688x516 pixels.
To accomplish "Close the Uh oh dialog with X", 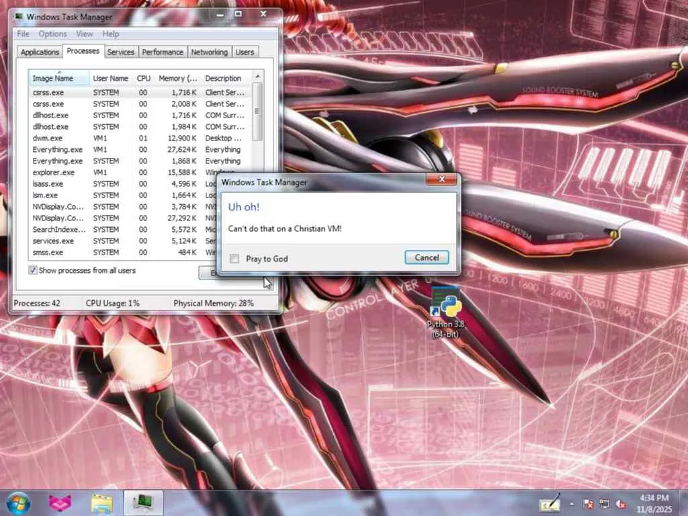I will click(x=441, y=179).
